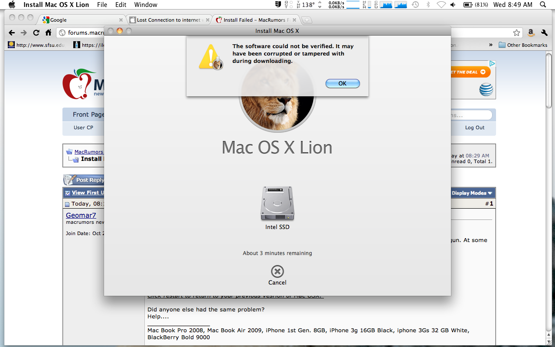Click the clock showing Wed 8:49 AM
This screenshot has width=555, height=347.
coord(513,5)
